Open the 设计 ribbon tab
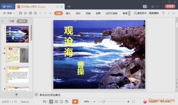The width and height of the screenshot is (178, 105). pyautogui.click(x=78, y=13)
